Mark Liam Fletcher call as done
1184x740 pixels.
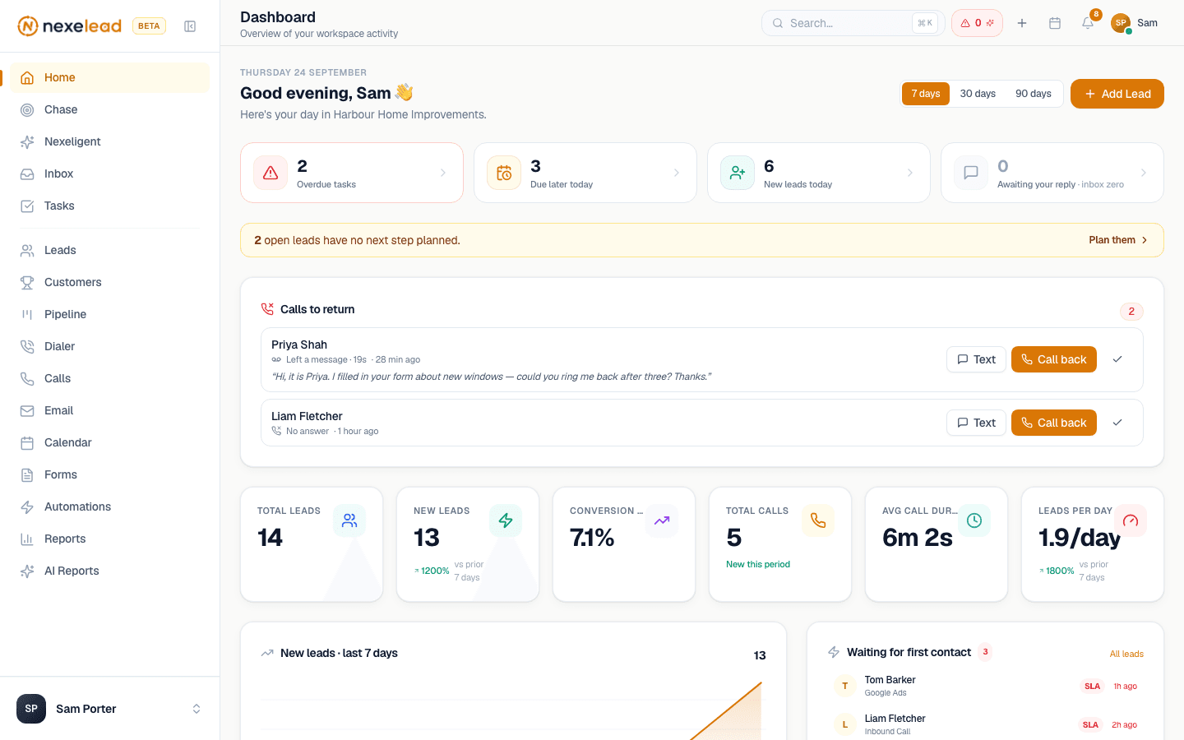(x=1117, y=423)
